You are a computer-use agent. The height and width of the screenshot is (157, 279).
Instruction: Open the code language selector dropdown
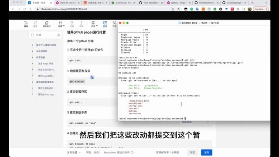(x=195, y=122)
